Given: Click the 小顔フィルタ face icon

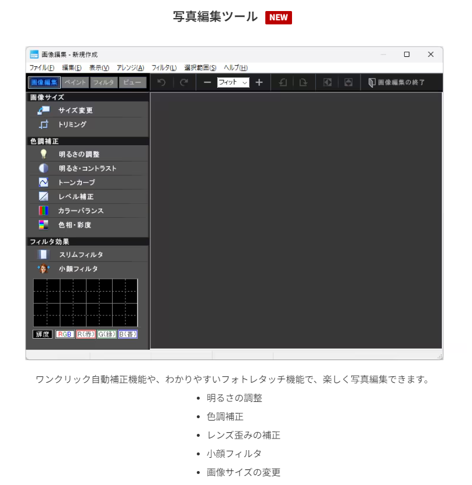Looking at the screenshot, I should [44, 269].
